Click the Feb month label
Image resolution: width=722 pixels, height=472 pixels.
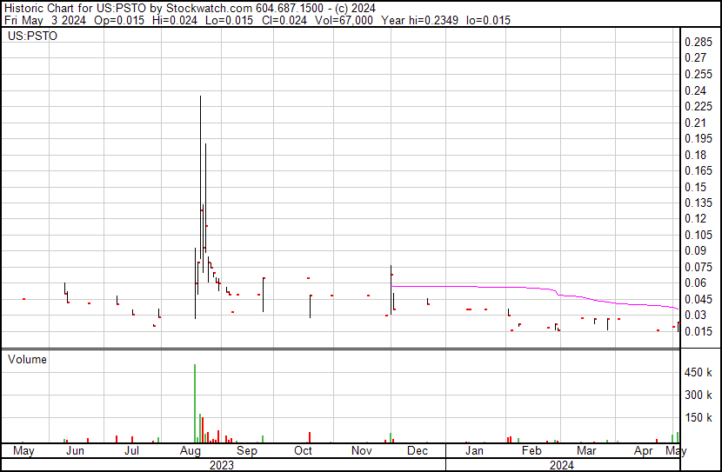531,450
